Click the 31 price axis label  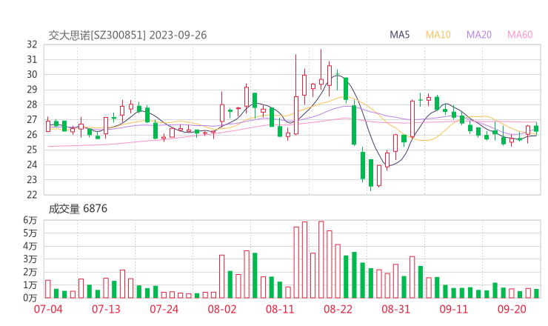[32, 59]
